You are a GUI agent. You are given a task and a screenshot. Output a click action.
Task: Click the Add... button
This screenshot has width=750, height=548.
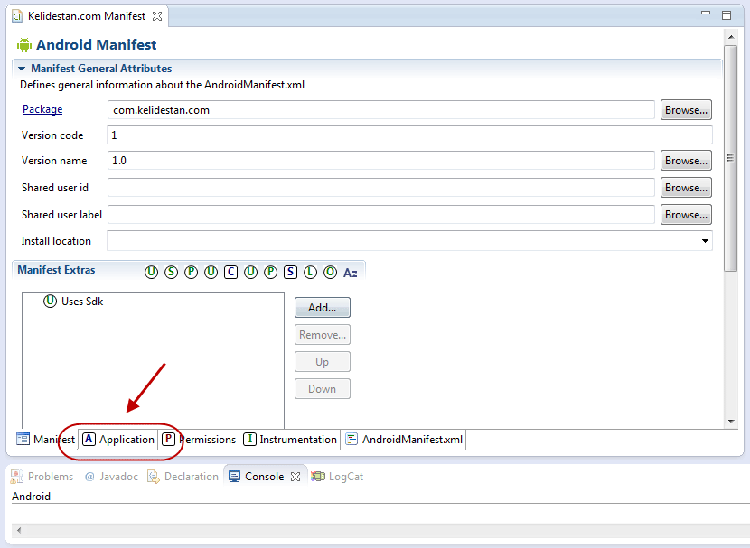(323, 308)
